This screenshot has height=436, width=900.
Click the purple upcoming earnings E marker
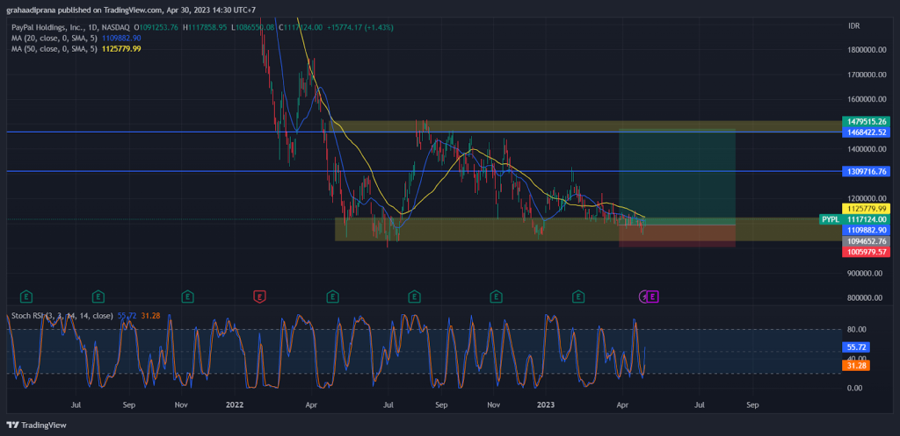coord(653,297)
